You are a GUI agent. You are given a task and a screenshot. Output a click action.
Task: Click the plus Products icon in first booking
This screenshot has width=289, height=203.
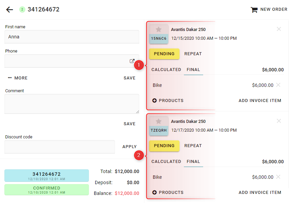point(154,101)
